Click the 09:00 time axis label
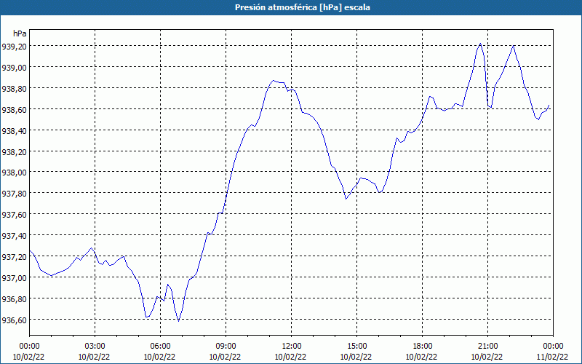 tap(226, 347)
